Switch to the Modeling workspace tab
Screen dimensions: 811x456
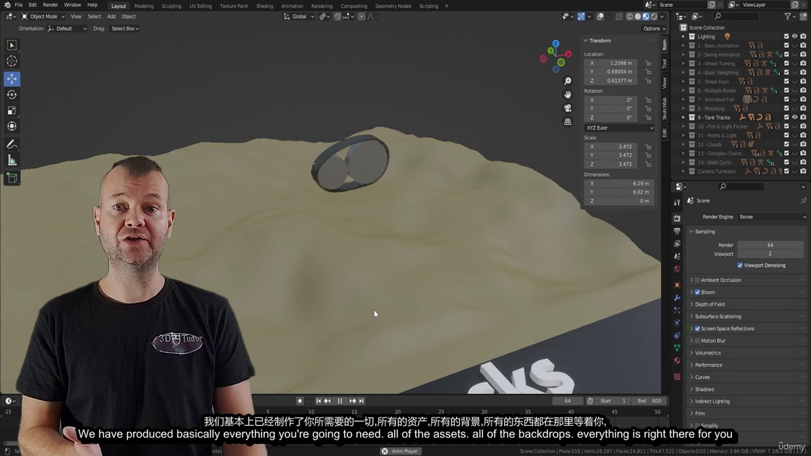coord(143,6)
